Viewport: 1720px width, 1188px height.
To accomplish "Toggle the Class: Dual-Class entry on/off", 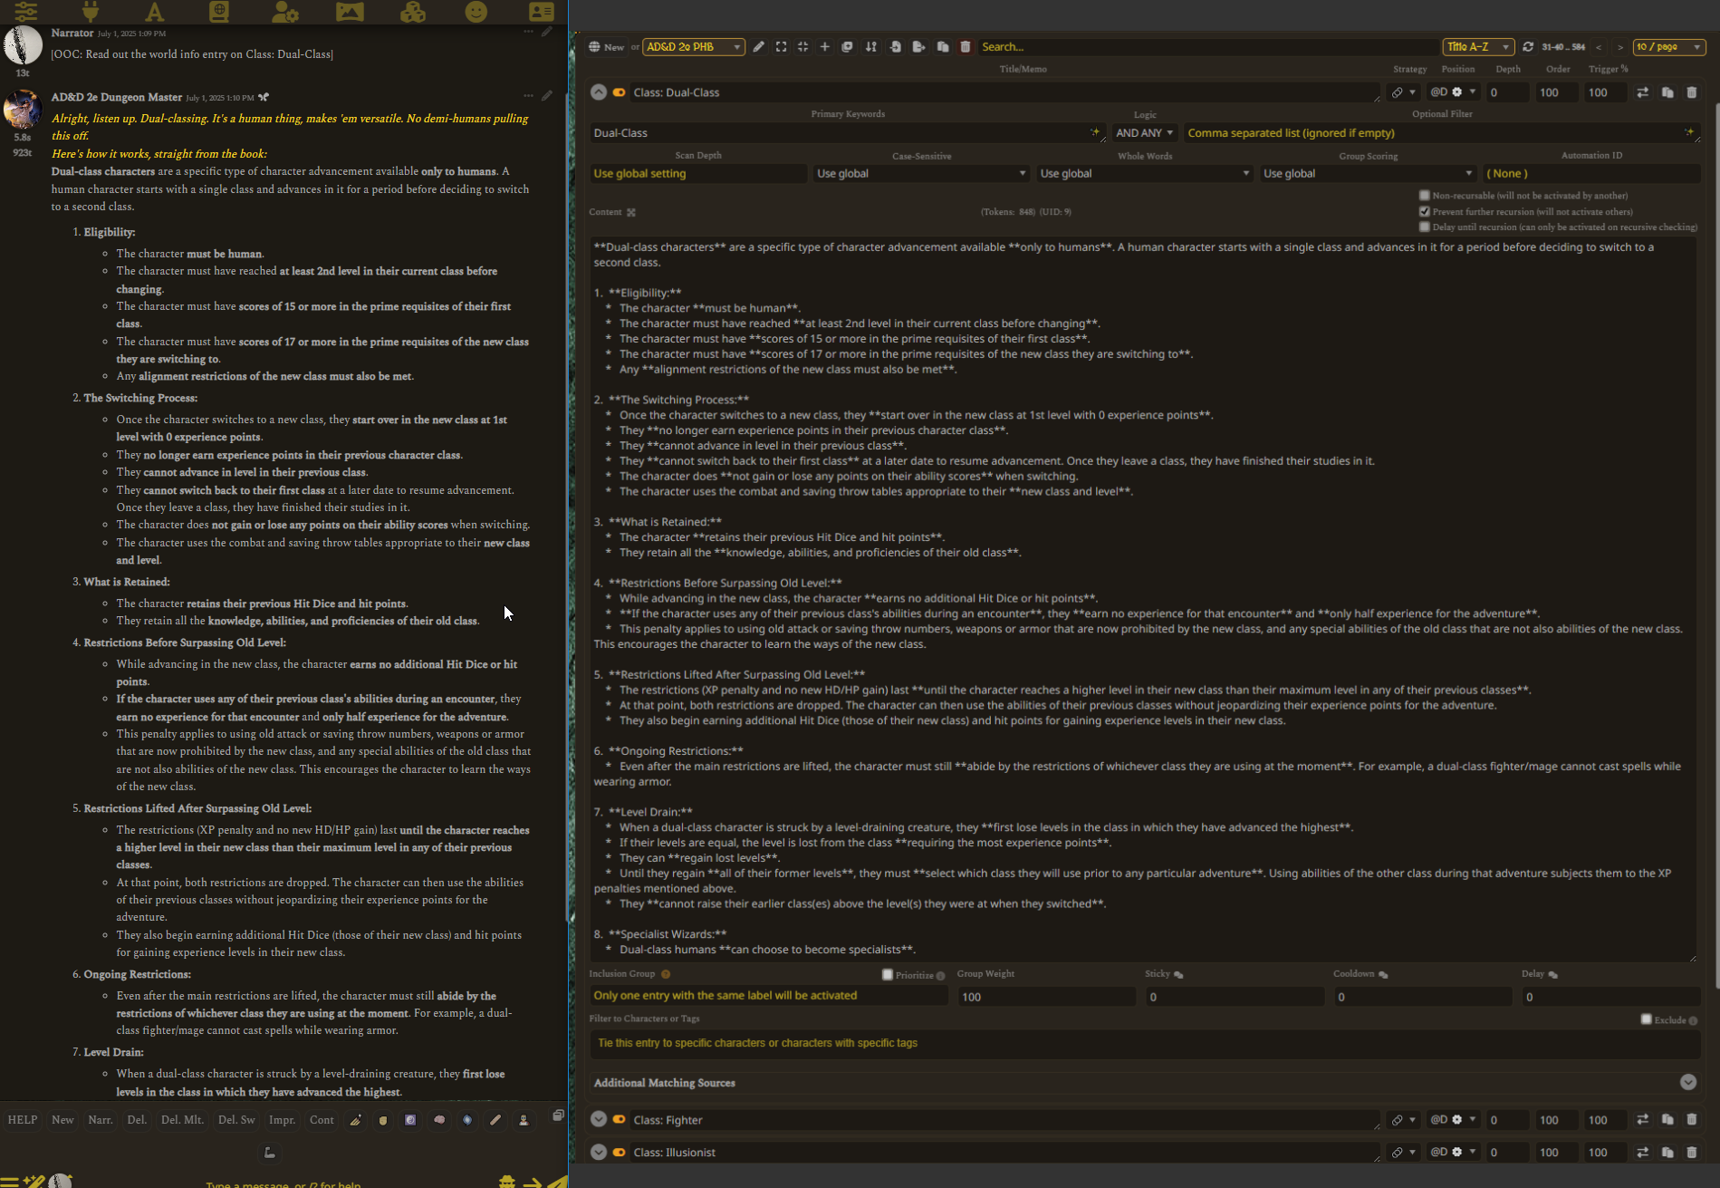I will pos(620,92).
